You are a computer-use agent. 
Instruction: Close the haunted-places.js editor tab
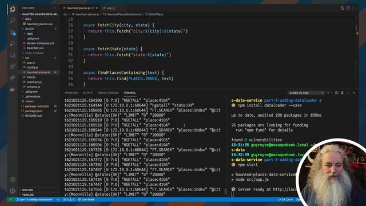click(97, 8)
